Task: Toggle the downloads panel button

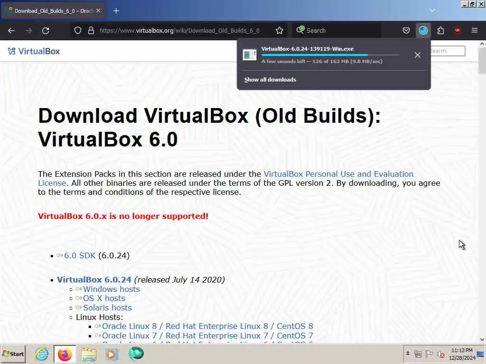Action: tap(423, 30)
